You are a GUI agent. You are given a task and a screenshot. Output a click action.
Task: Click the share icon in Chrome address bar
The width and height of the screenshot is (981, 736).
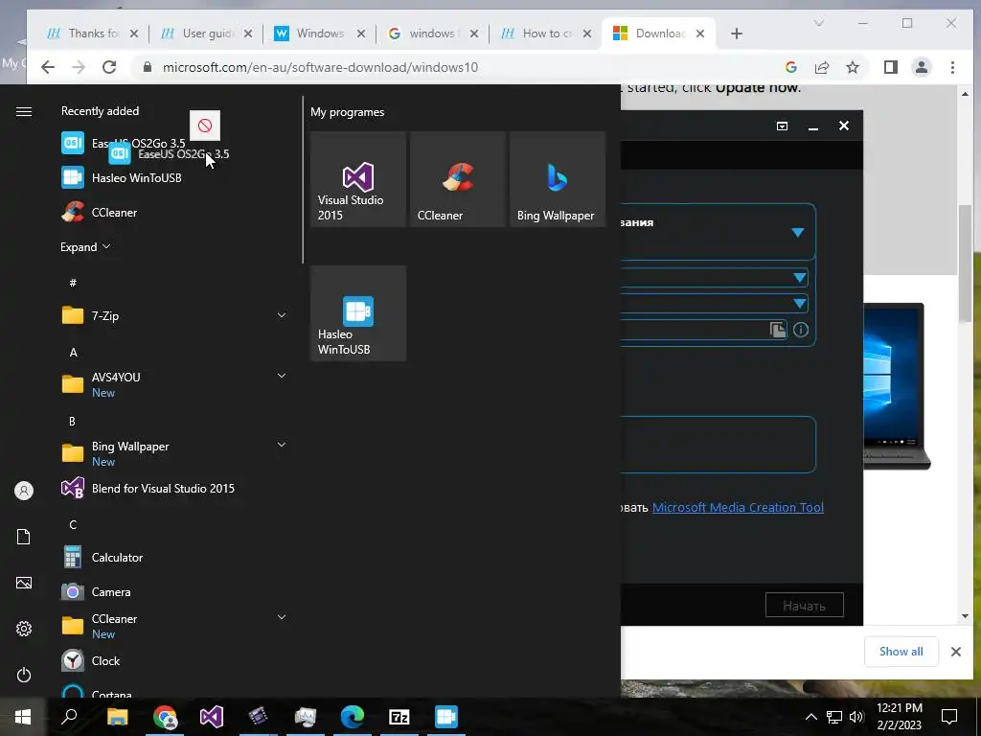[x=822, y=68]
